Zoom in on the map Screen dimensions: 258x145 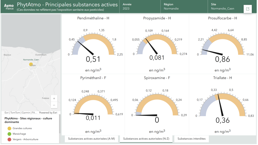tap(54, 99)
